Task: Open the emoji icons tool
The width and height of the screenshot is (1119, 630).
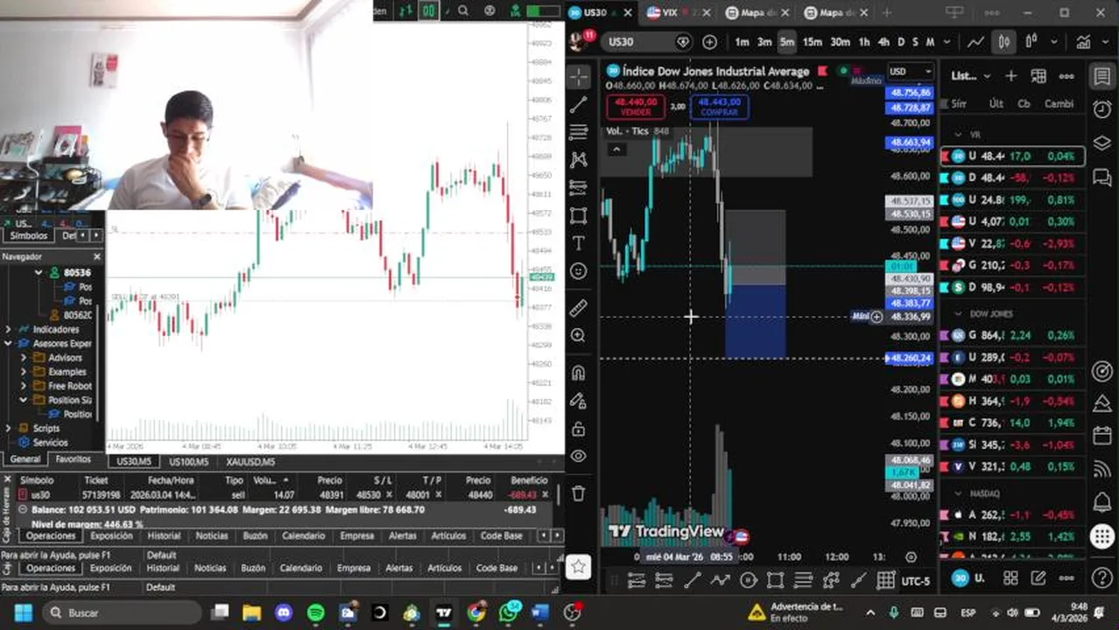Action: 579,271
